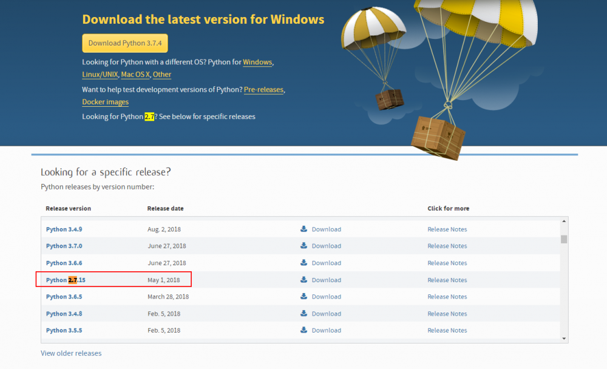Image resolution: width=607 pixels, height=369 pixels.
Task: Click the 'March 28, 2018' release date
Action: pos(168,297)
